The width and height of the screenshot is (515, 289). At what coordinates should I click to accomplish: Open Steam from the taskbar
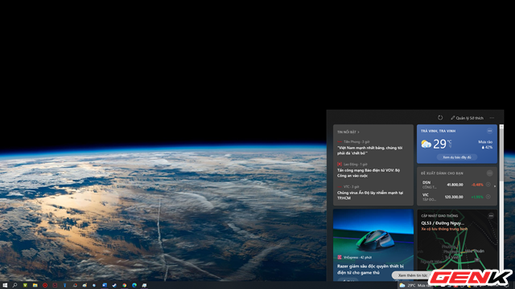pos(114,286)
